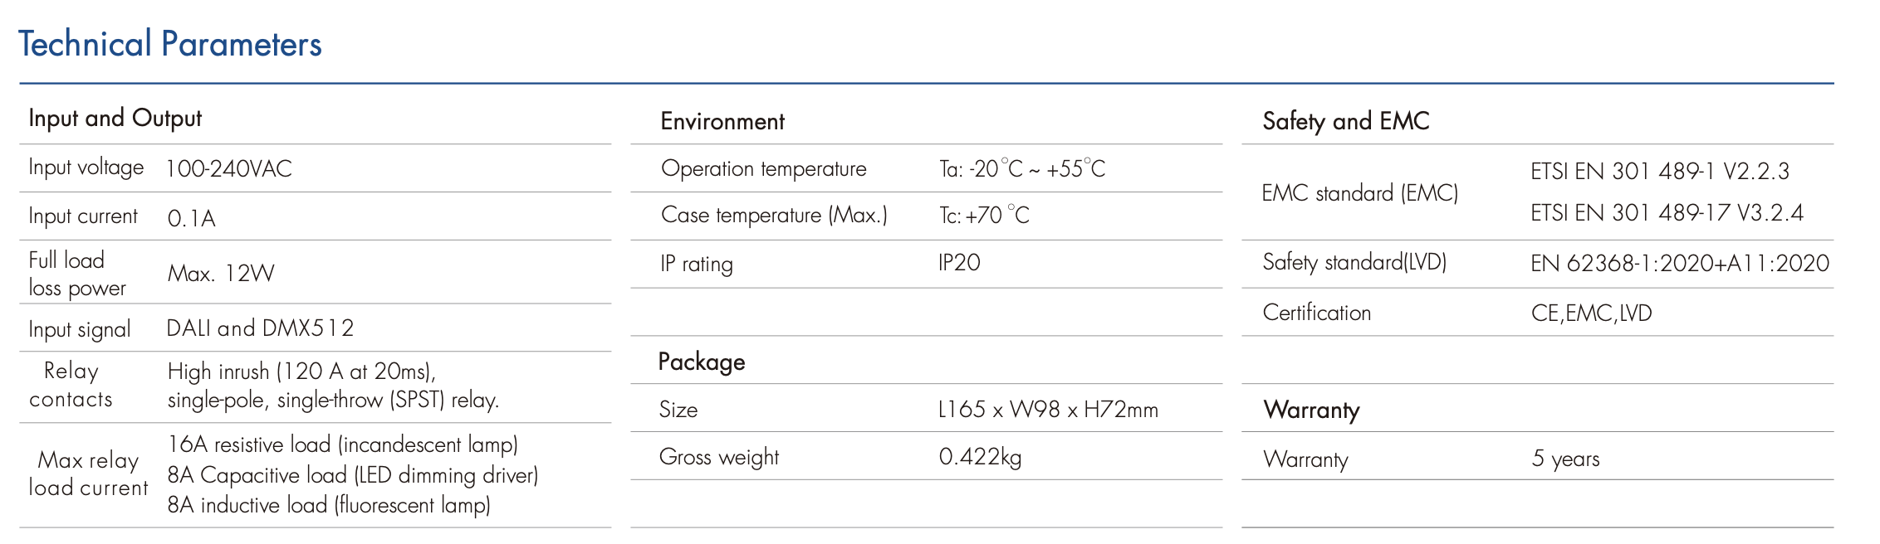
Task: Select the Tc: +70 °C value
Action: [x=984, y=216]
